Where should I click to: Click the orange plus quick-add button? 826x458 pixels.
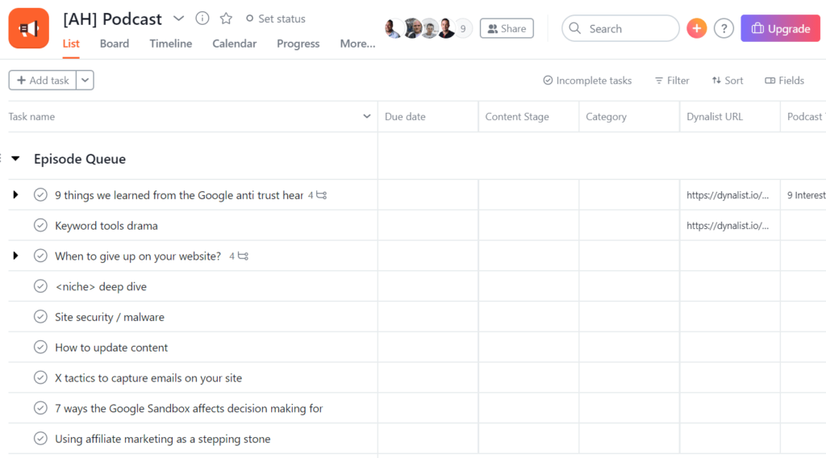696,28
